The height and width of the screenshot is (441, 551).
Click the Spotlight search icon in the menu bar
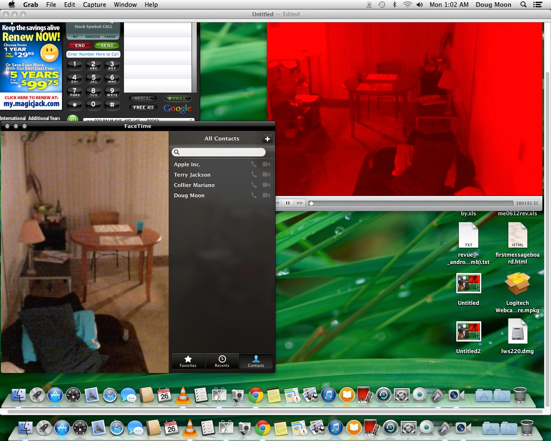(523, 5)
